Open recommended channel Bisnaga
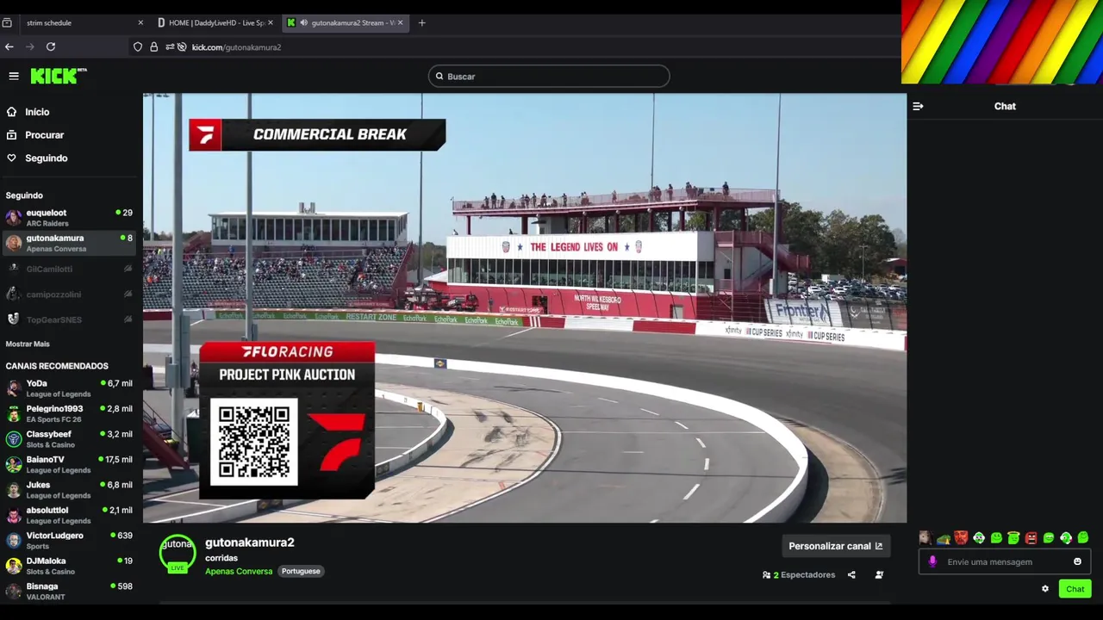1103x620 pixels. [69, 592]
